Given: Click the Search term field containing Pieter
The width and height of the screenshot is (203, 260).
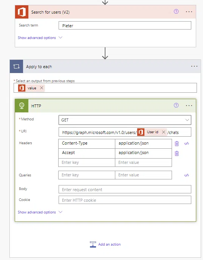Looking at the screenshot, I should tap(125, 25).
